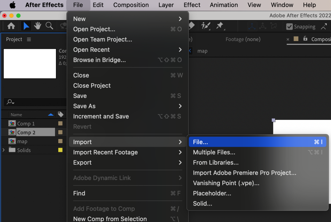Viewport: 331px width, 222px height.
Task: Open the Window menu
Action: click(282, 5)
